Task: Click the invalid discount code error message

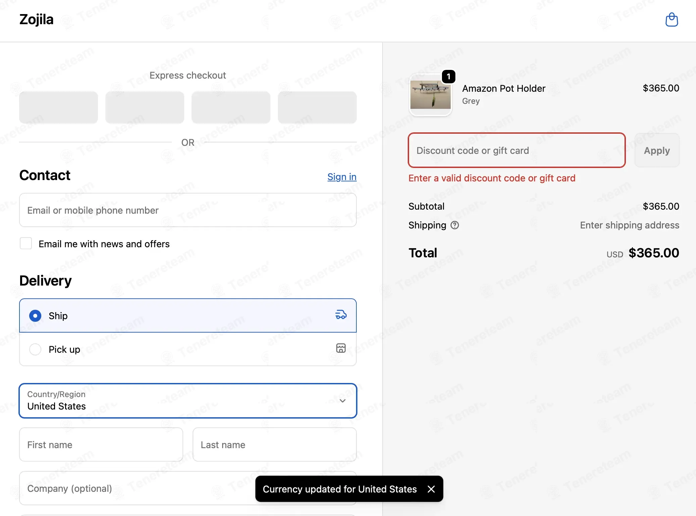Action: pos(492,178)
